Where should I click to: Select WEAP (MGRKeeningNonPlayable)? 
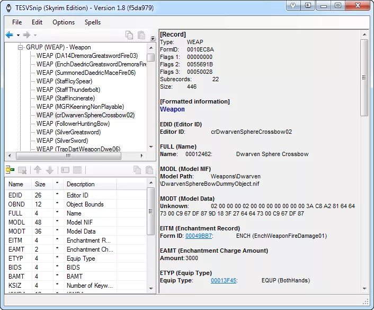pos(80,107)
